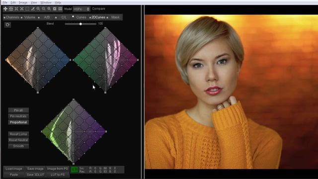
Task: Switch to the Curves tab
Action: [x=81, y=17]
